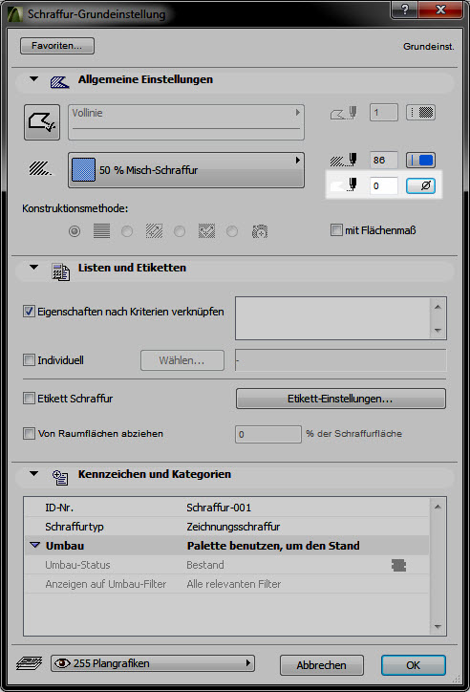Select the Schraffurtyp Zeichnungsschraffur row

tap(226, 527)
